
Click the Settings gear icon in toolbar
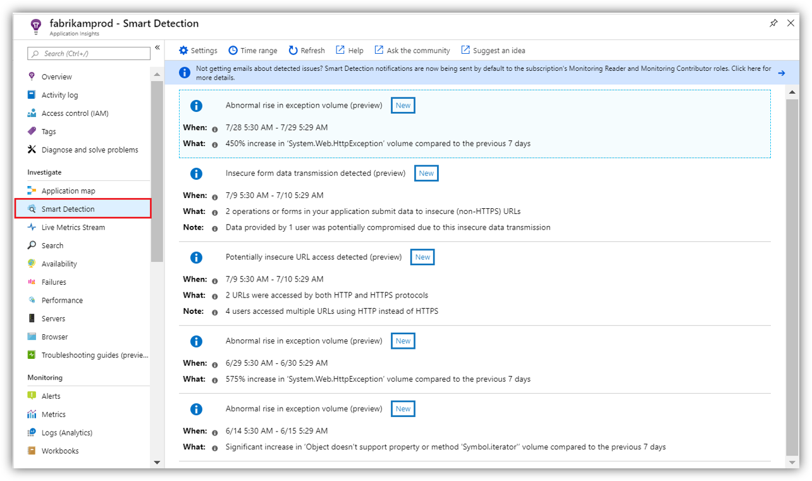(x=183, y=51)
